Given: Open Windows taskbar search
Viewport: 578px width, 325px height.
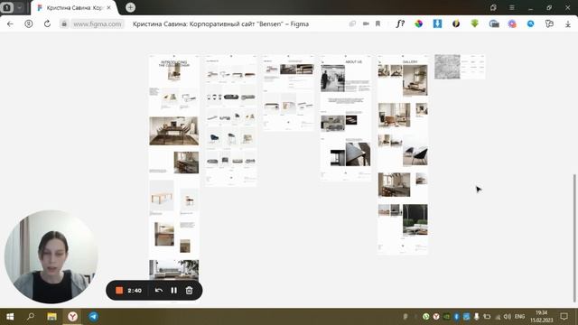Looking at the screenshot, I should click(x=31, y=317).
